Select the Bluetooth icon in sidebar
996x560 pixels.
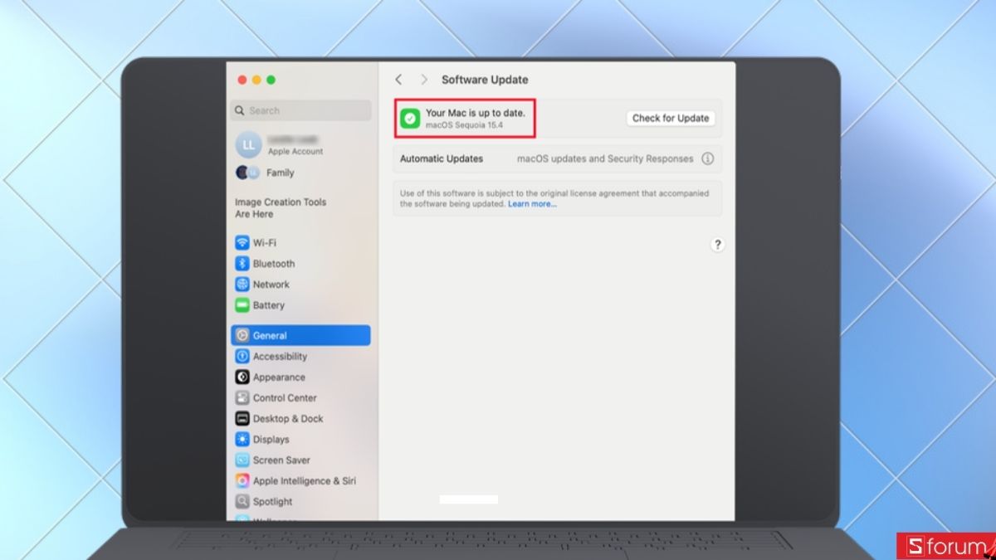[x=242, y=263]
